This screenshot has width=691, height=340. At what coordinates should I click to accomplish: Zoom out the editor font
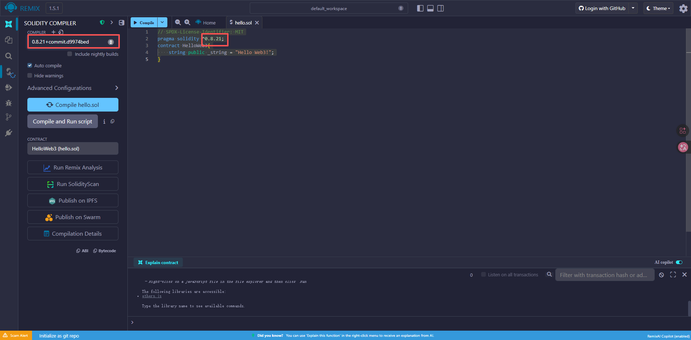(178, 22)
